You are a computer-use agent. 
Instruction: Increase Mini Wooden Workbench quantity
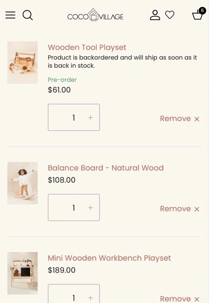tap(91, 298)
